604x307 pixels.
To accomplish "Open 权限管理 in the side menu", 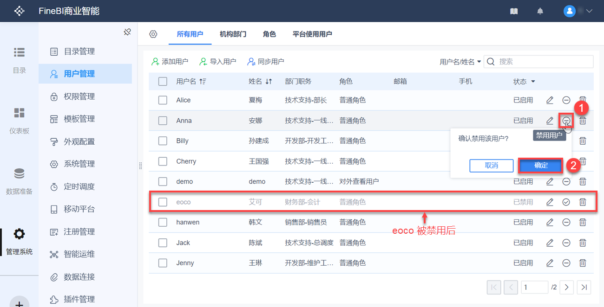I will tap(79, 96).
